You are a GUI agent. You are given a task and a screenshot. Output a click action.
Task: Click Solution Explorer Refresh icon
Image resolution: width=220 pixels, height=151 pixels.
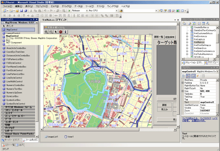[x=194, y=23]
